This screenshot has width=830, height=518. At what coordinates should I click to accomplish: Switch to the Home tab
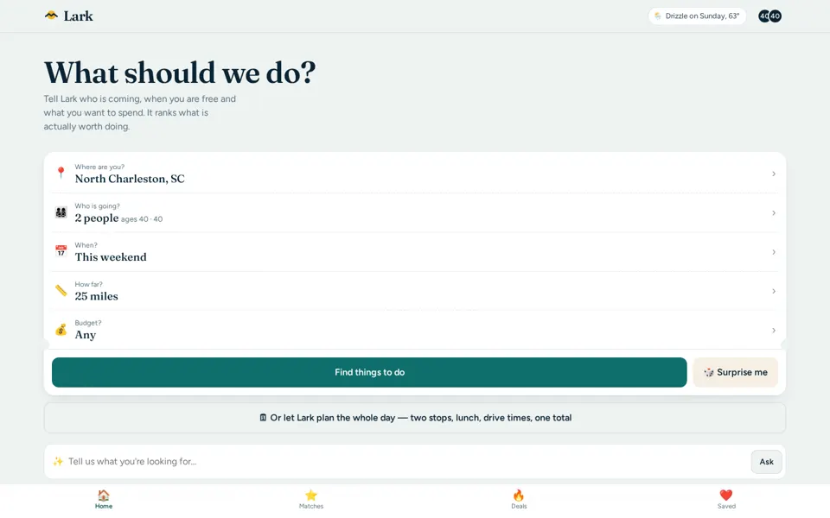[104, 499]
